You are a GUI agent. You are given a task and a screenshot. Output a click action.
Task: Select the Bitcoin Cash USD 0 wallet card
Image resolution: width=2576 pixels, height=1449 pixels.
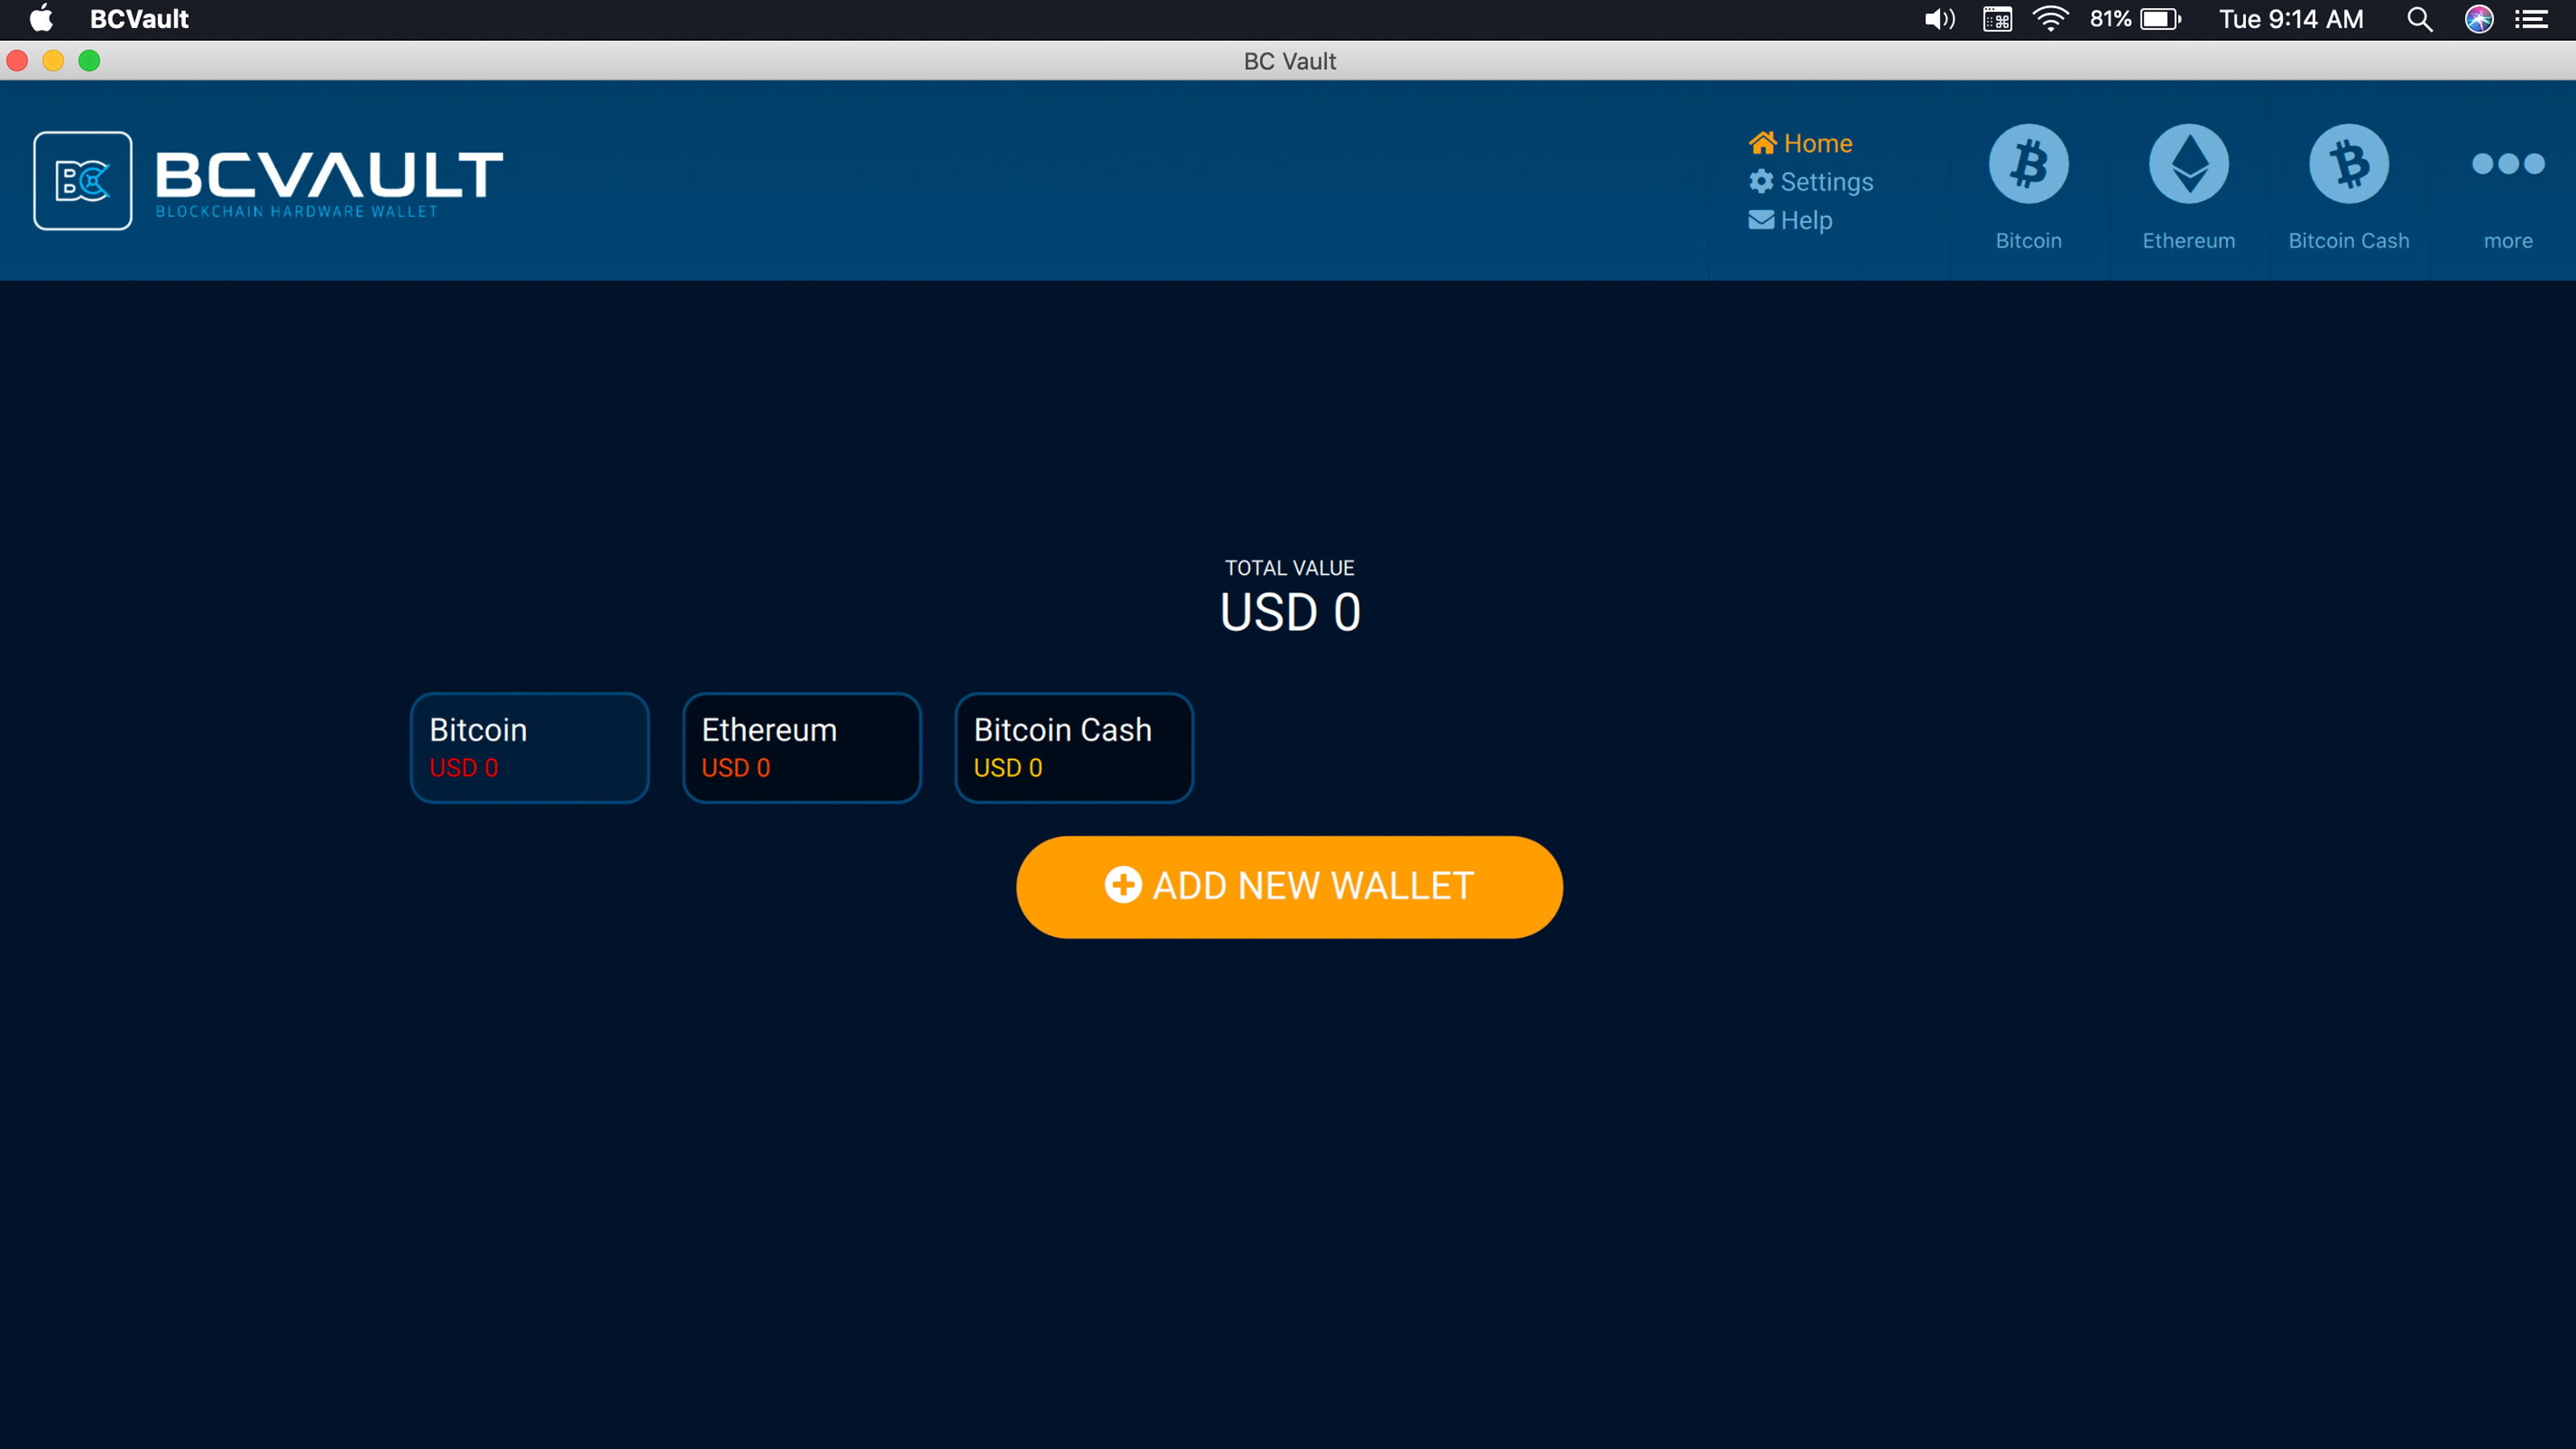pyautogui.click(x=1074, y=747)
